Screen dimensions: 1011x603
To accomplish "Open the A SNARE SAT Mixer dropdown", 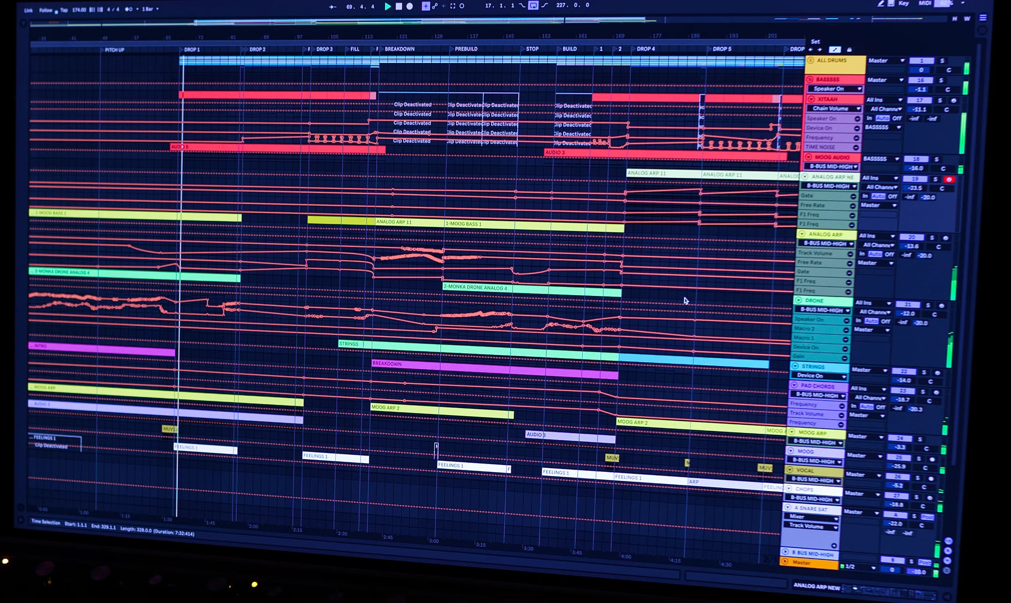I will coord(812,517).
